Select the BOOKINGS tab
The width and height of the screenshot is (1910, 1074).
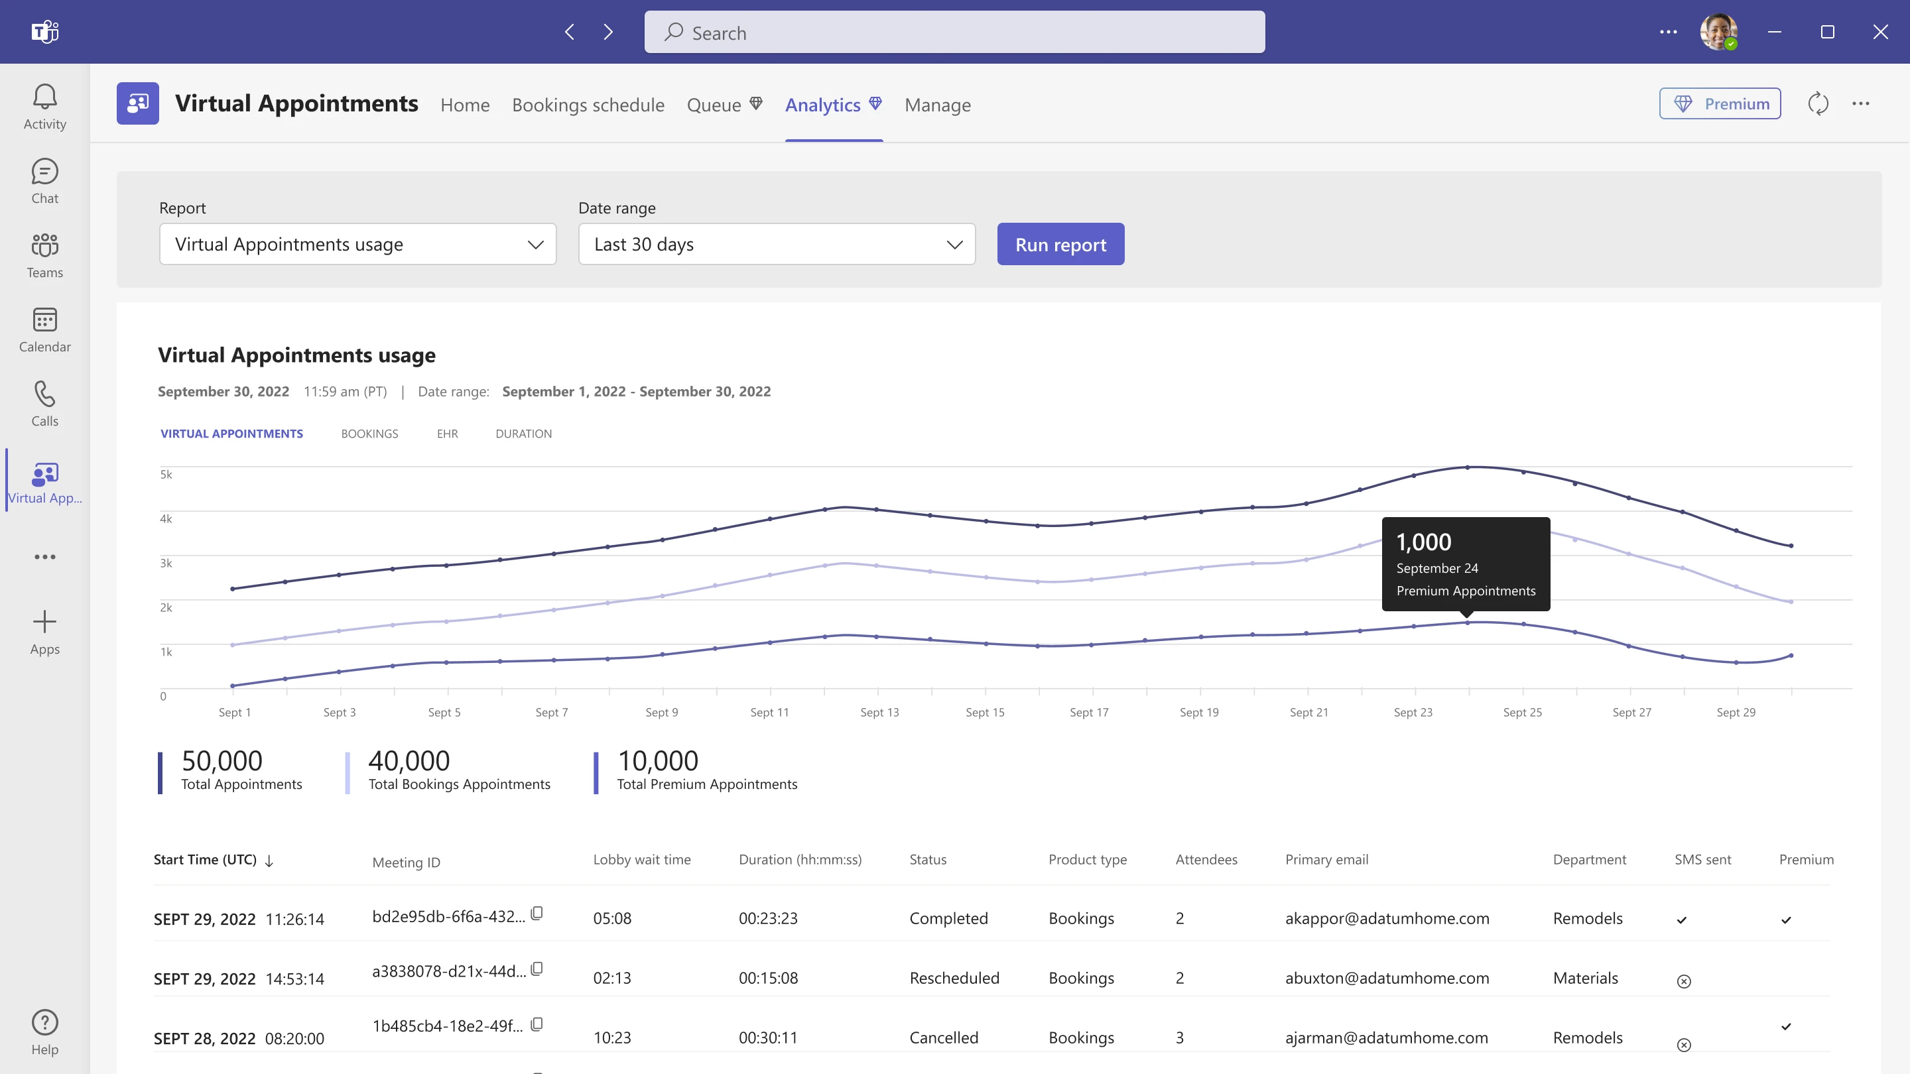(x=369, y=433)
